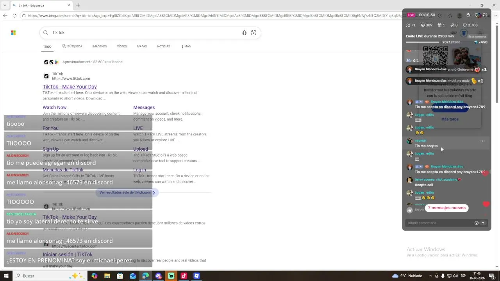The image size is (500, 281).
Task: Open the three-dot menu on neymar's message
Action: 482,141
